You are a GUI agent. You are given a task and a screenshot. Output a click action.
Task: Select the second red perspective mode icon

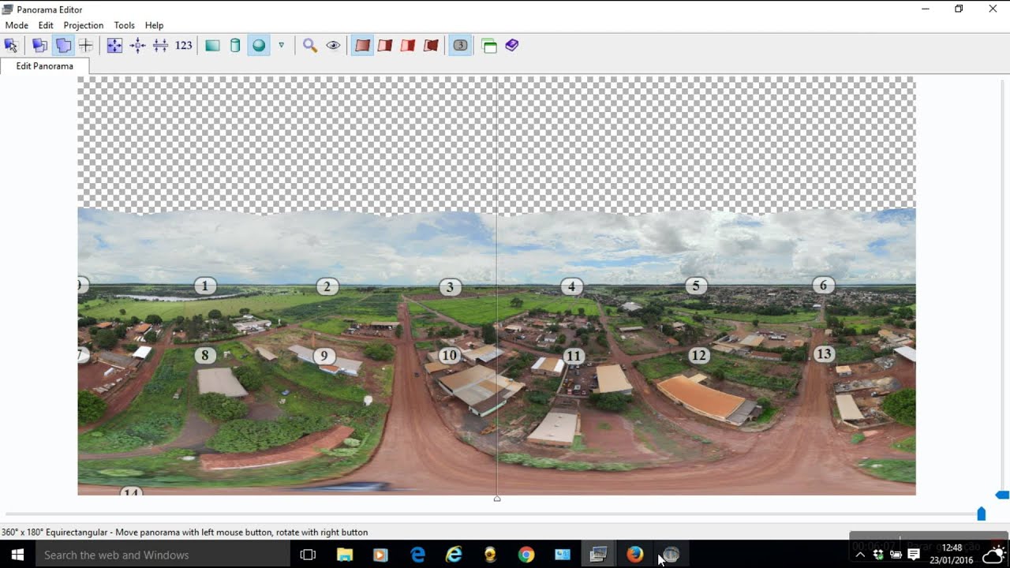(x=385, y=46)
